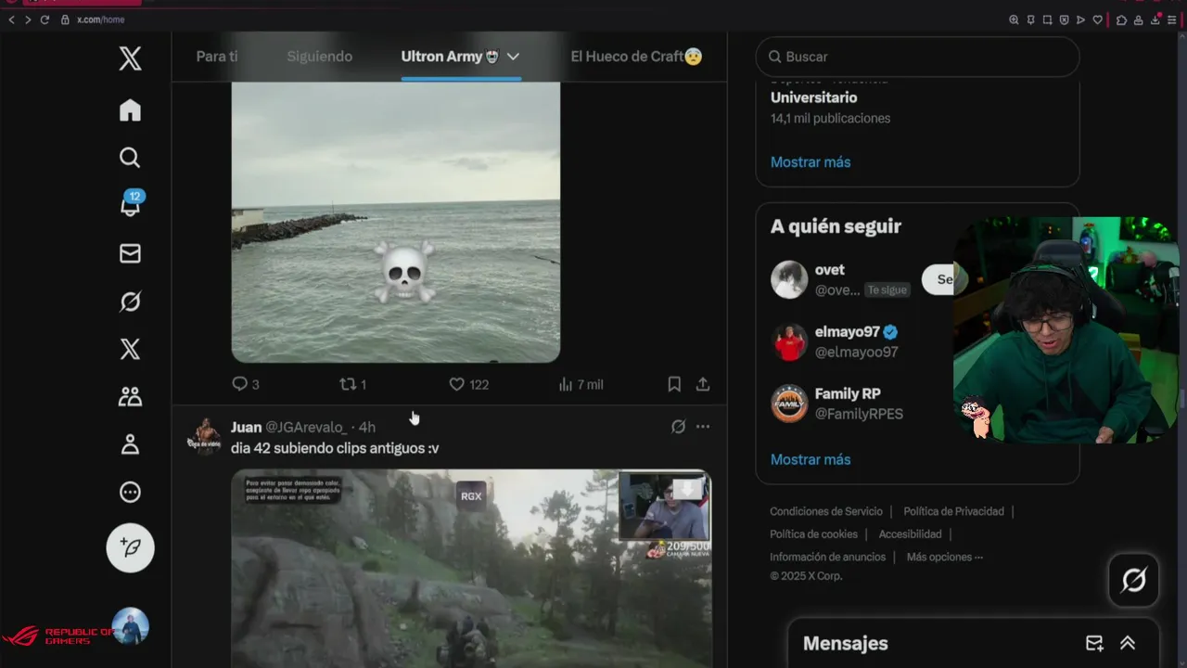Open Política de Privacidad link
Image resolution: width=1187 pixels, height=668 pixels.
tap(953, 511)
